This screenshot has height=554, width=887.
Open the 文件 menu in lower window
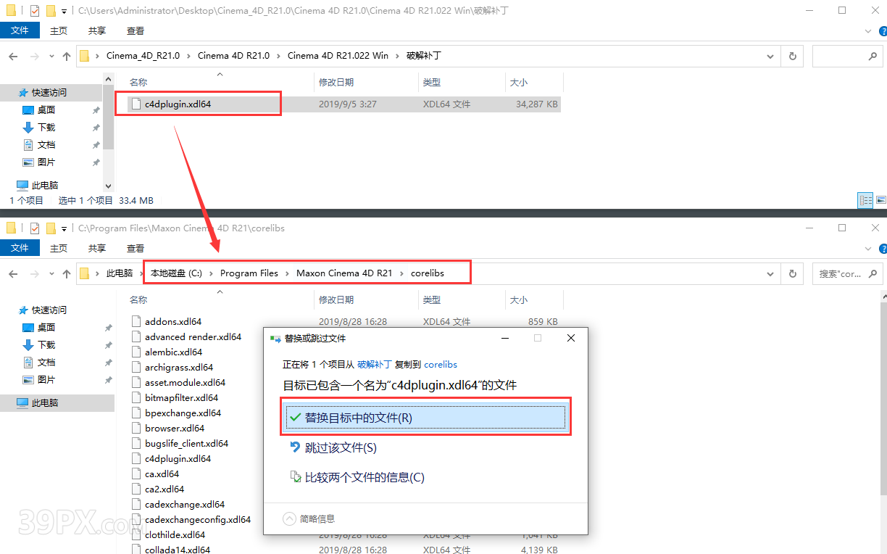click(x=20, y=248)
